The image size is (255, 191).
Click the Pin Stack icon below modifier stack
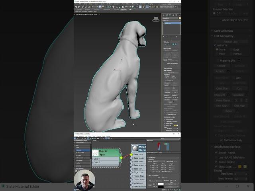coord(164,37)
